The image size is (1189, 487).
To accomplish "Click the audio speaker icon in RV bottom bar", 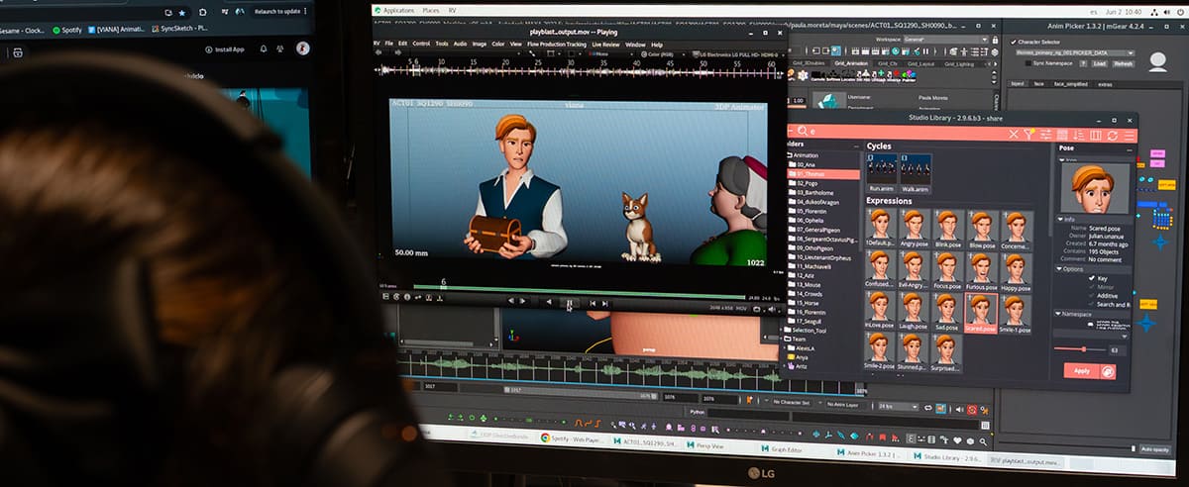I will [x=771, y=310].
